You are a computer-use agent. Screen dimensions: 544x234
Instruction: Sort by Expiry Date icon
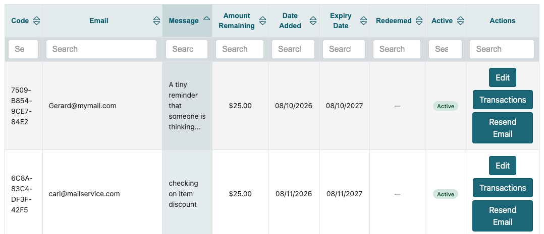pyautogui.click(x=363, y=21)
